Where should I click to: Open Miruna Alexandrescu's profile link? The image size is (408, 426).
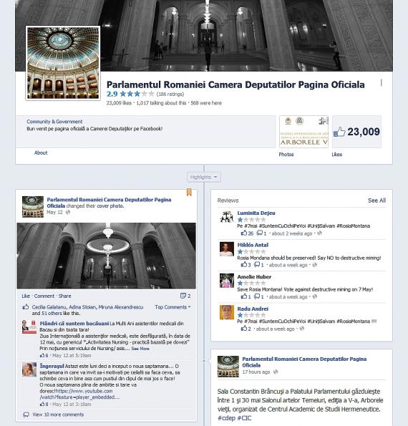120,307
